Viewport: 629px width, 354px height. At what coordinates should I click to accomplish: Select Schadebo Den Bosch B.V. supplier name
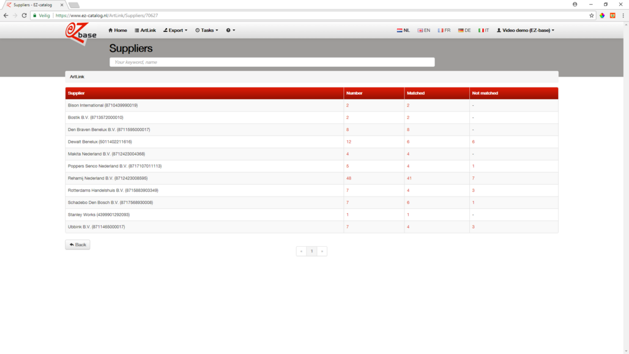tap(110, 202)
